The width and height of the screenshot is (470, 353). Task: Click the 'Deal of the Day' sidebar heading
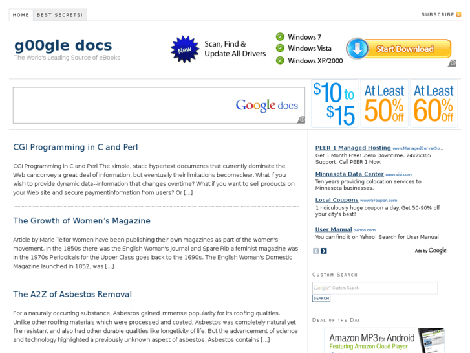pos(336,320)
